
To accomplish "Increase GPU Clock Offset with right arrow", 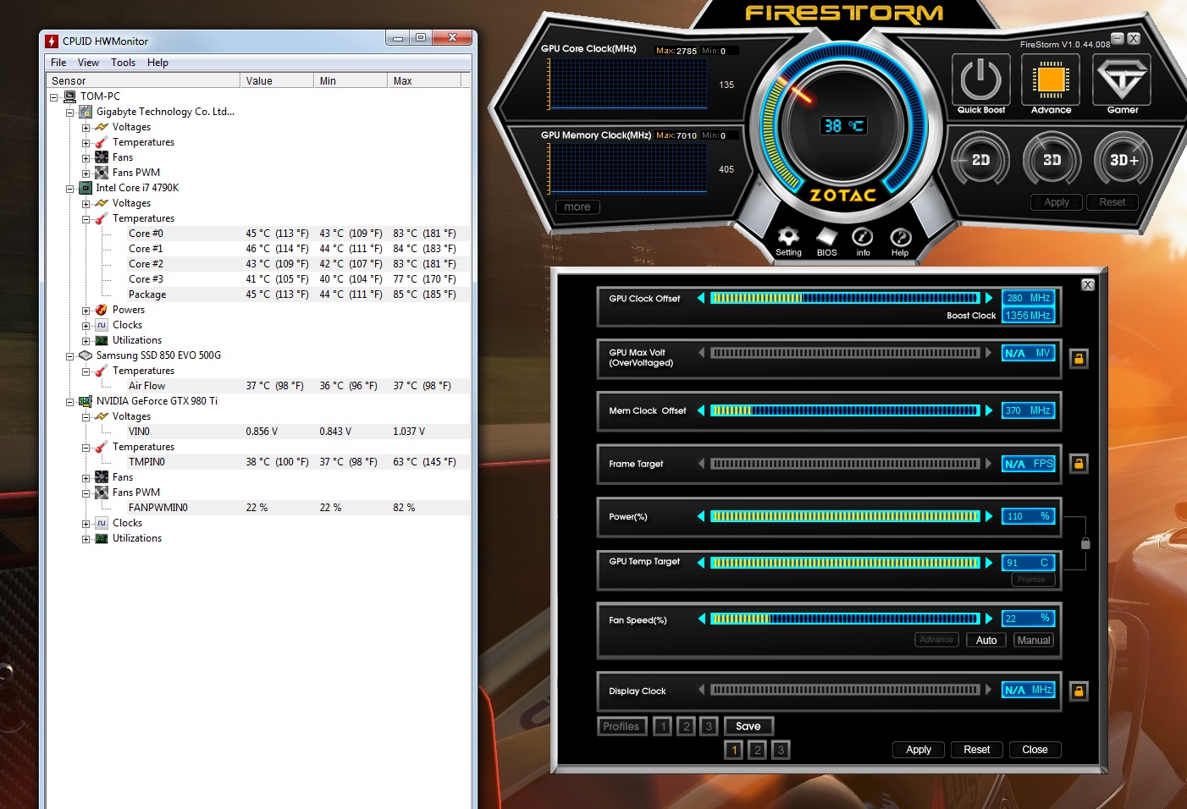I will pyautogui.click(x=988, y=298).
